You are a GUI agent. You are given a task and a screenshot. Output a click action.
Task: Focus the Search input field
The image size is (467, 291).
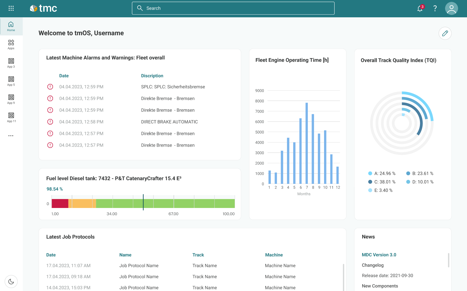[233, 8]
